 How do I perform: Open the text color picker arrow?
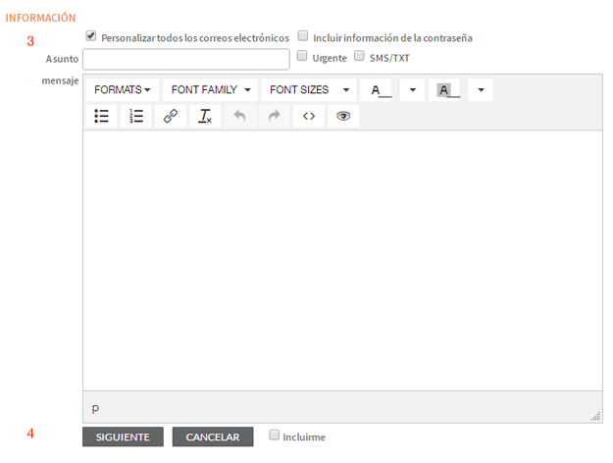[413, 90]
